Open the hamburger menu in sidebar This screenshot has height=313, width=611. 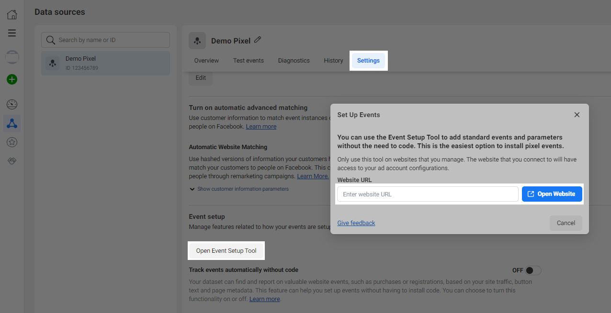click(12, 33)
